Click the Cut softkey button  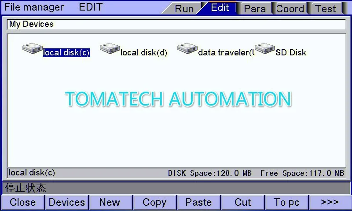[243, 203]
